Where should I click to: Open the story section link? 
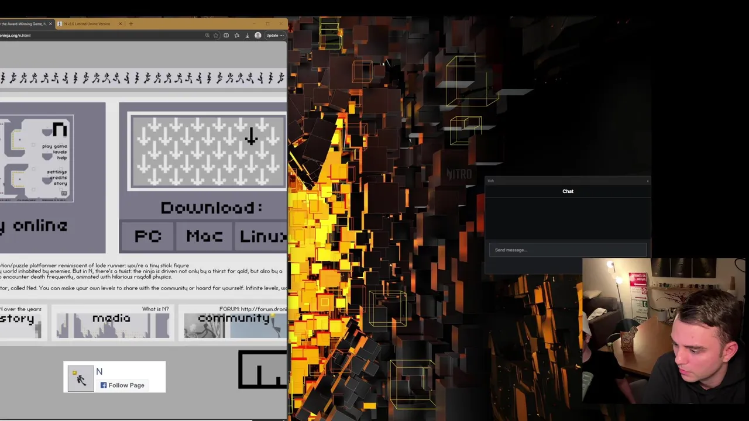point(20,323)
